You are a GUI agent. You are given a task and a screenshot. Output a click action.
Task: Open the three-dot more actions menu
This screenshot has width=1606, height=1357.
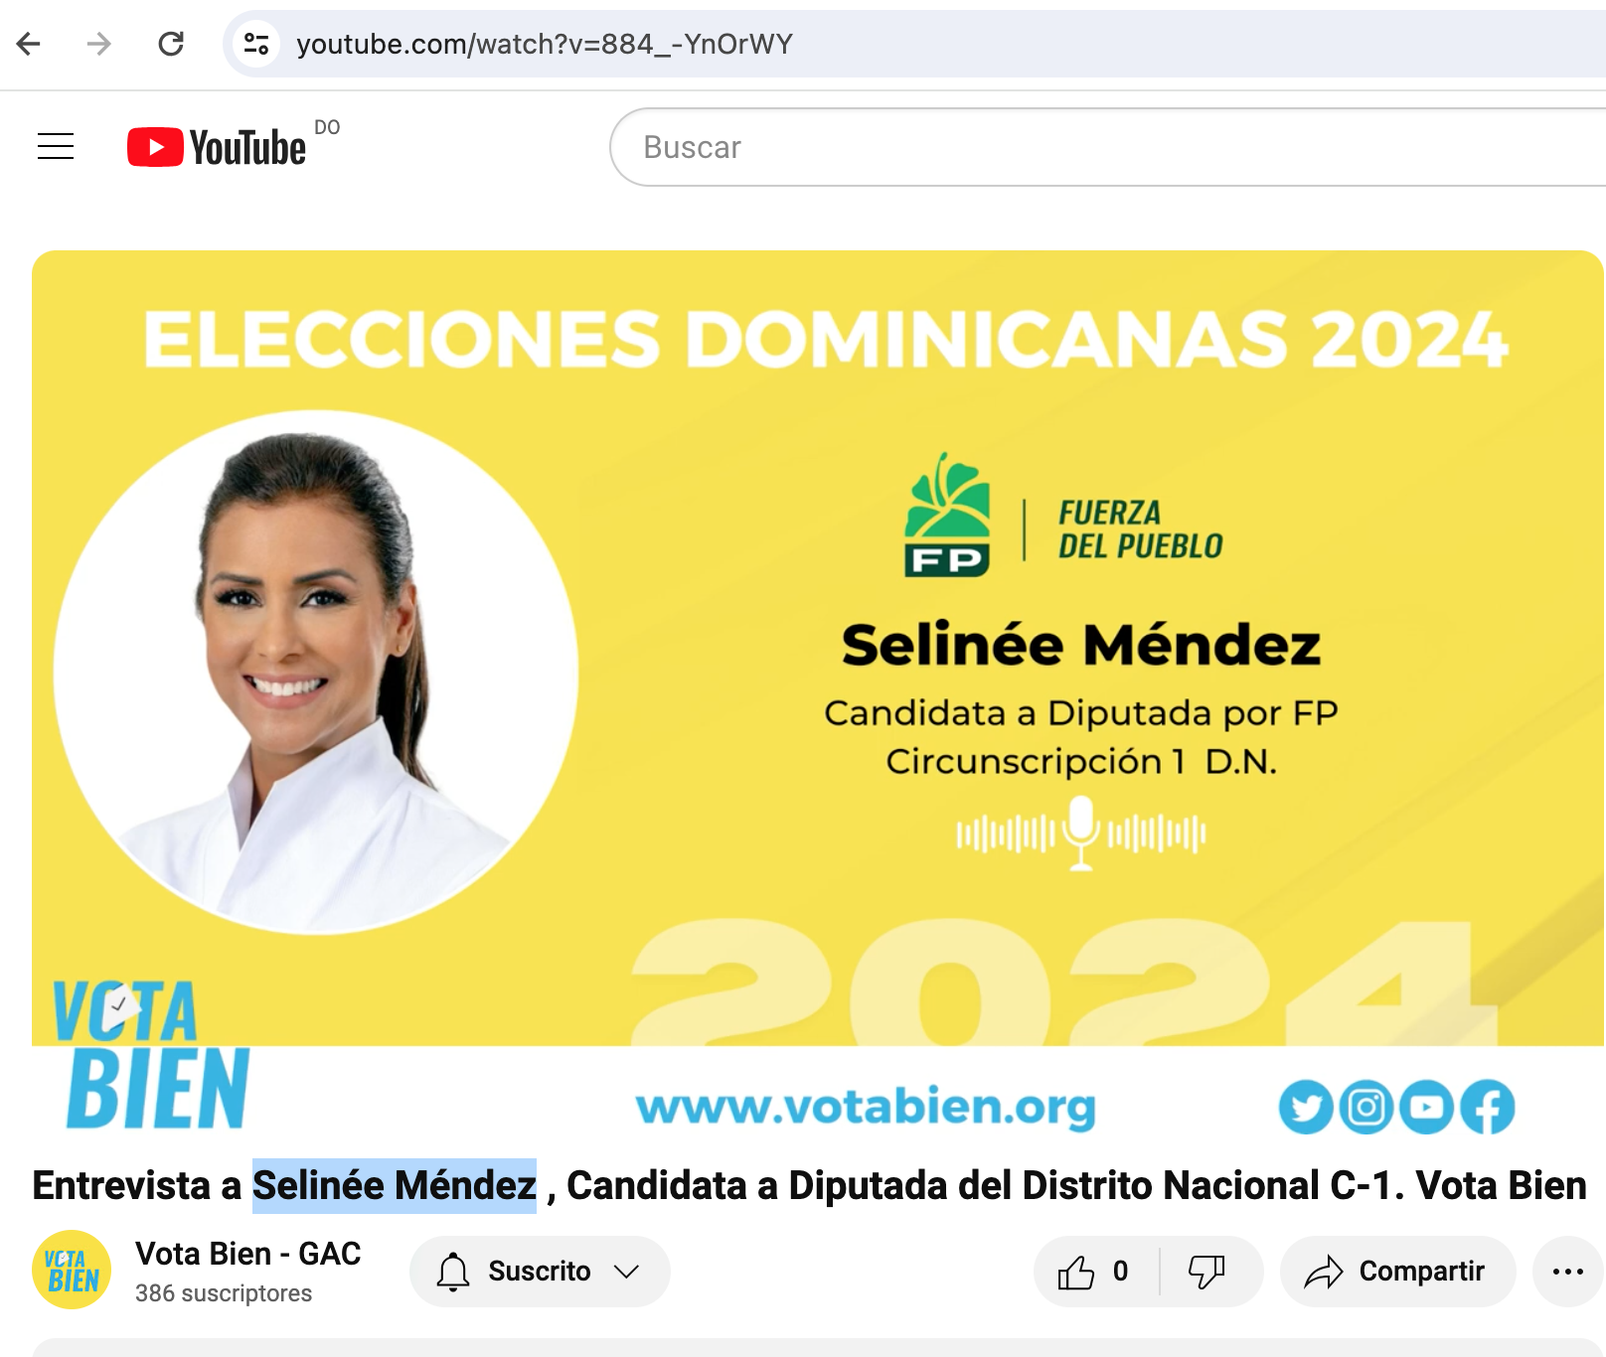click(1567, 1271)
